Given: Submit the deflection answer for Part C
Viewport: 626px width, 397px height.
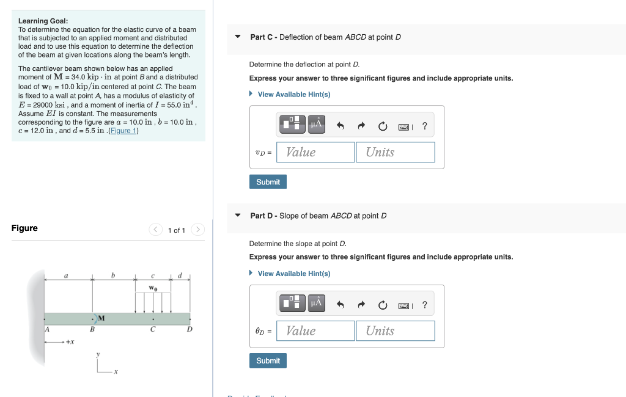Looking at the screenshot, I should pyautogui.click(x=268, y=181).
